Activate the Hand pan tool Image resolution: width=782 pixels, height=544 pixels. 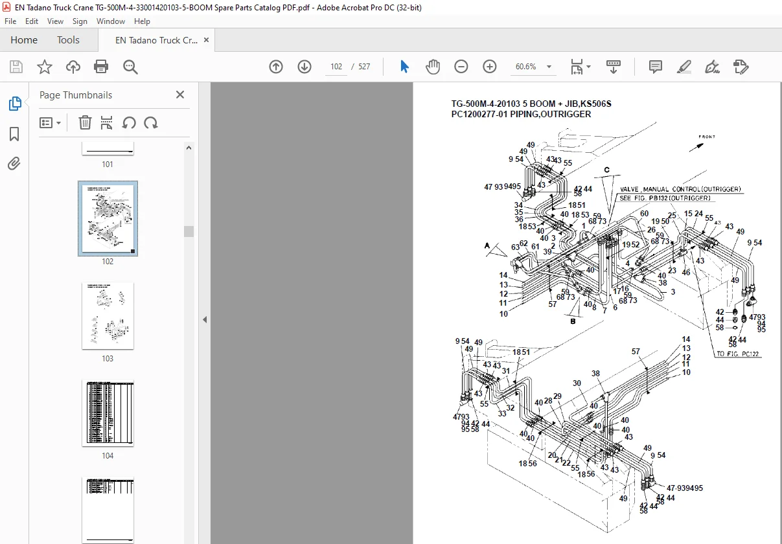(x=433, y=67)
